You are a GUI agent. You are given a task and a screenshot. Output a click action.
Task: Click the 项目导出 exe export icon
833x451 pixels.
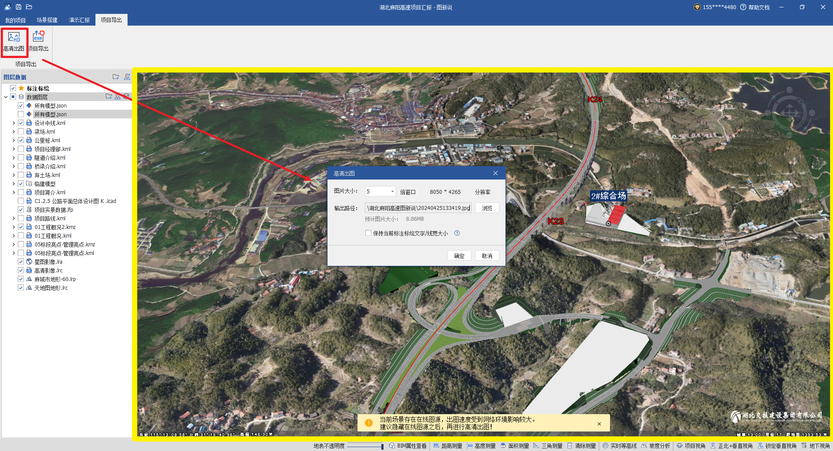click(x=39, y=37)
